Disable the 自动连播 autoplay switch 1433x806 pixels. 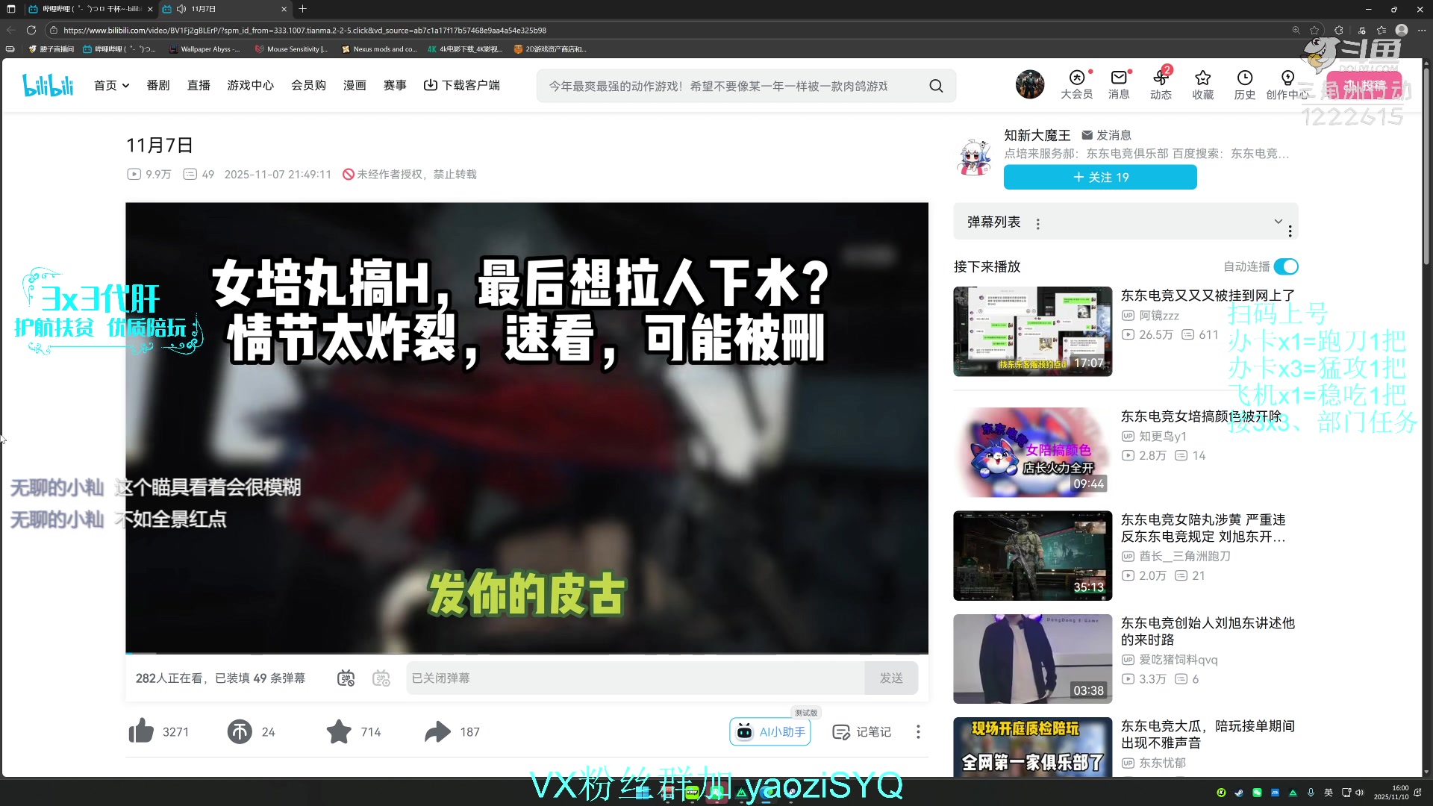click(x=1285, y=266)
